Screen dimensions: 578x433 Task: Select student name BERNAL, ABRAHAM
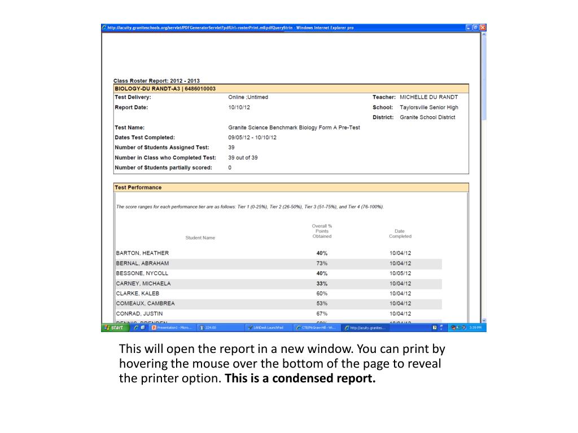142,263
